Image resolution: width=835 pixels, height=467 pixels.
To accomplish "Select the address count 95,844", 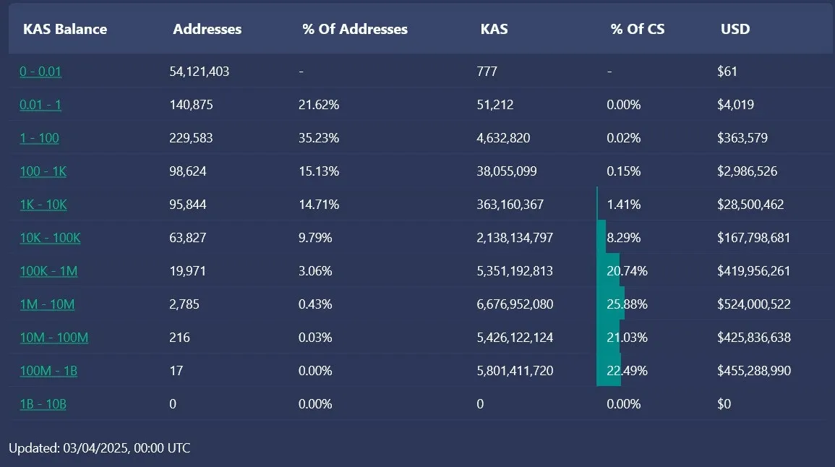I will pos(188,205).
